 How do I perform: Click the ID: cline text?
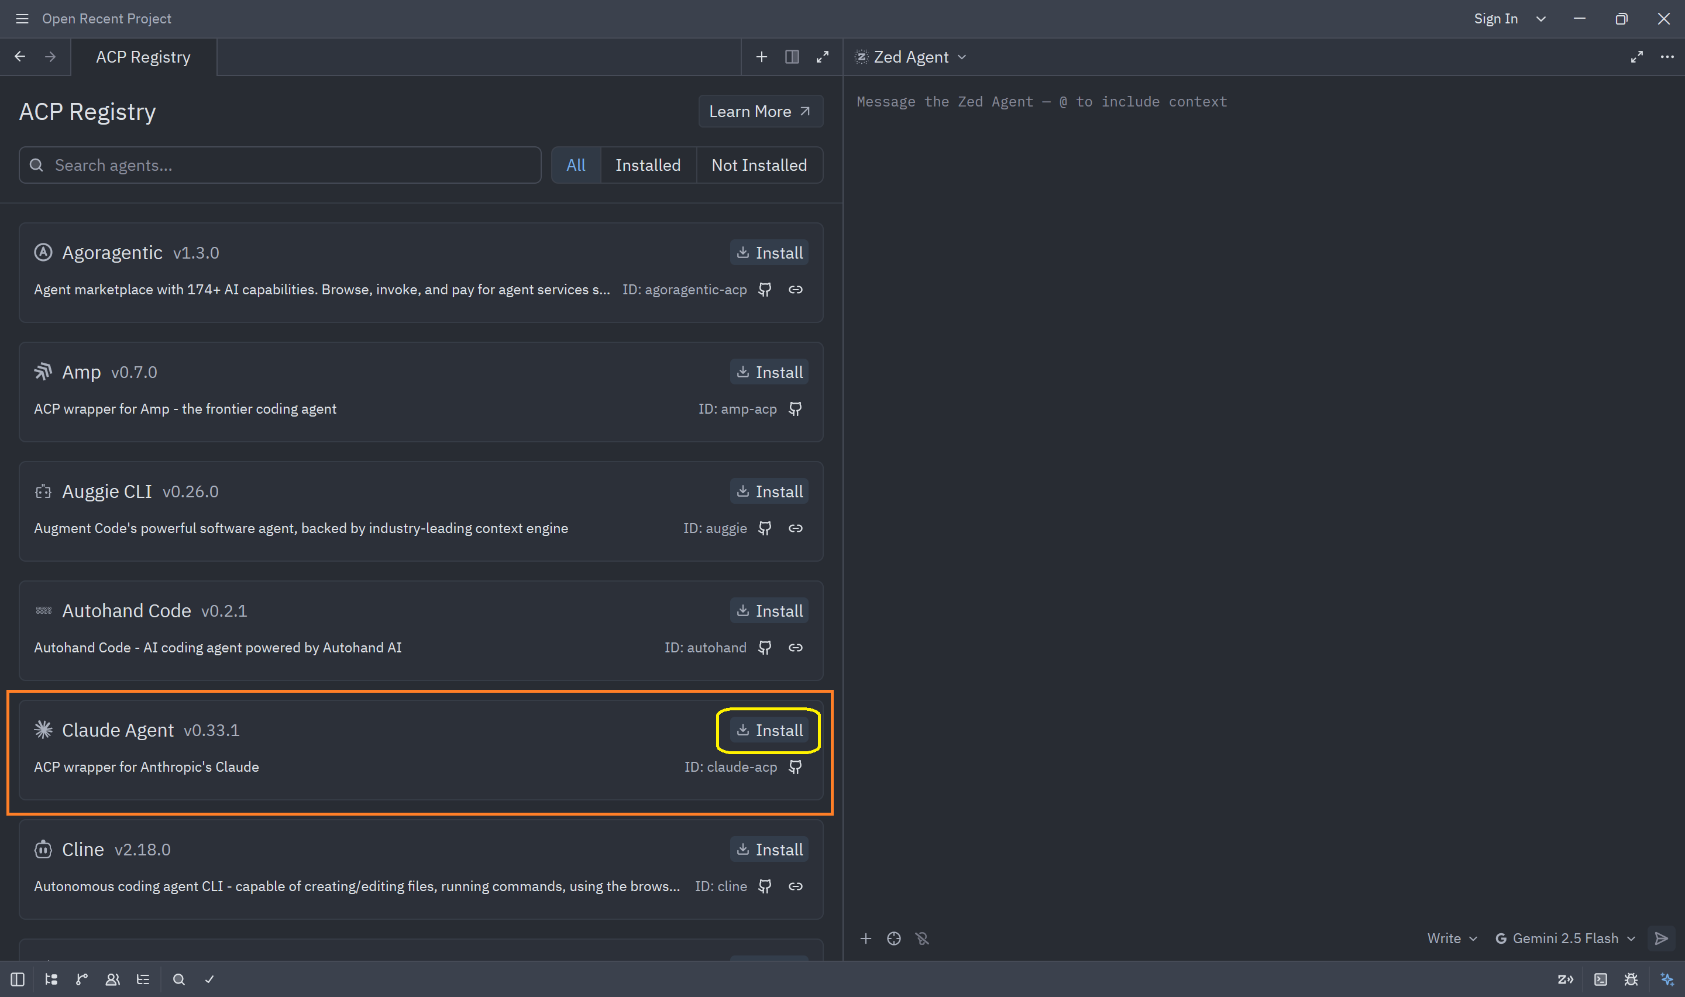721,887
